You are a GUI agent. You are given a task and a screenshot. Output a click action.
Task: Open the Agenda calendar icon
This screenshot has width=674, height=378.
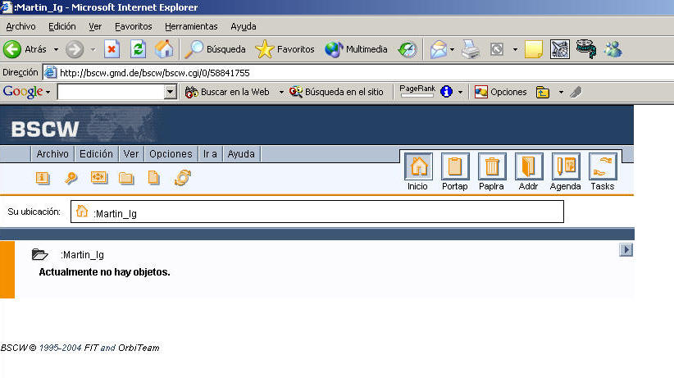pyautogui.click(x=565, y=167)
